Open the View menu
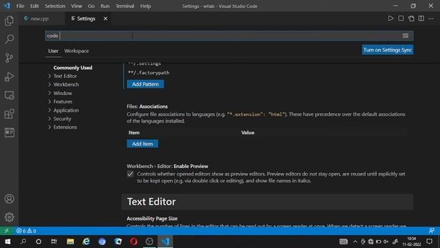 (x=76, y=6)
